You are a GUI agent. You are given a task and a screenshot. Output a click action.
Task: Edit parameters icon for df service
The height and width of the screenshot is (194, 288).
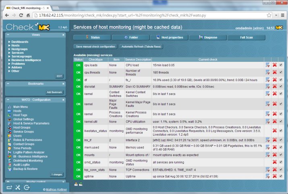click(267, 80)
